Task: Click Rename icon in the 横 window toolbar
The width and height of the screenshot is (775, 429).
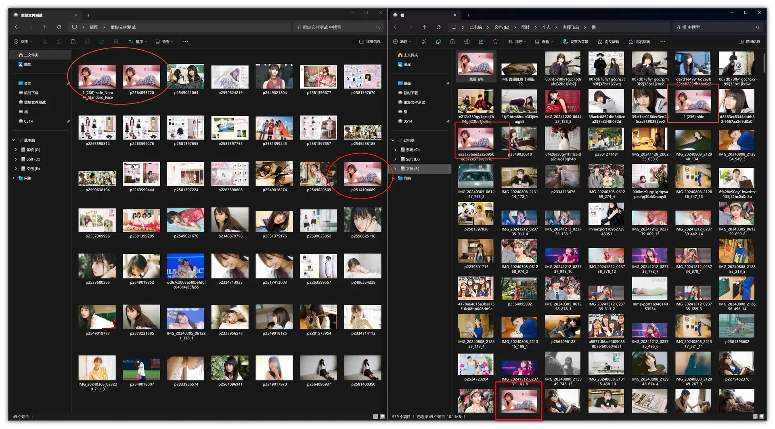Action: [467, 42]
